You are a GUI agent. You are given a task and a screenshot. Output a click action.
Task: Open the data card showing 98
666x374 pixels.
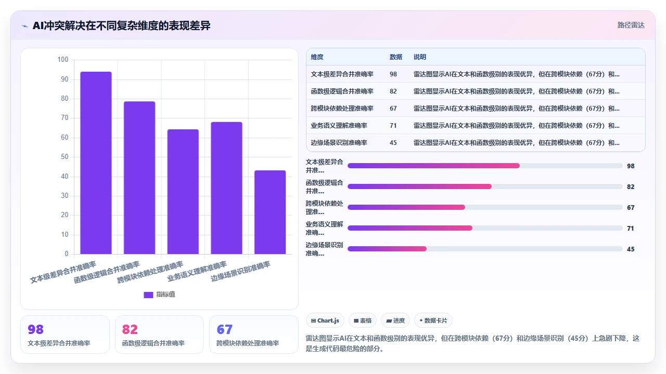[65, 335]
